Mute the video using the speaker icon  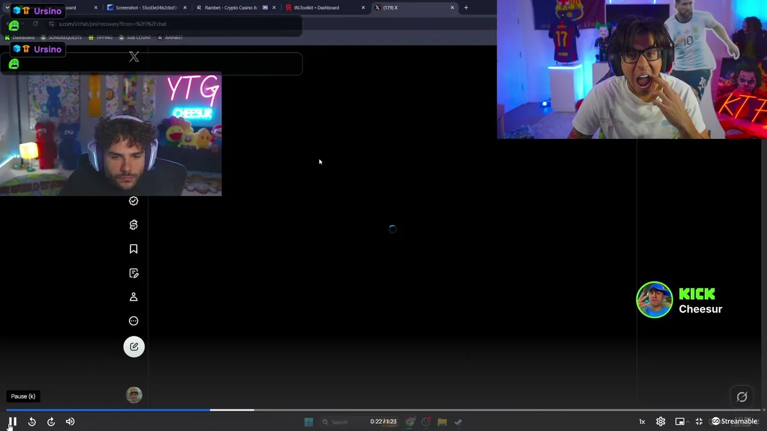(x=70, y=421)
